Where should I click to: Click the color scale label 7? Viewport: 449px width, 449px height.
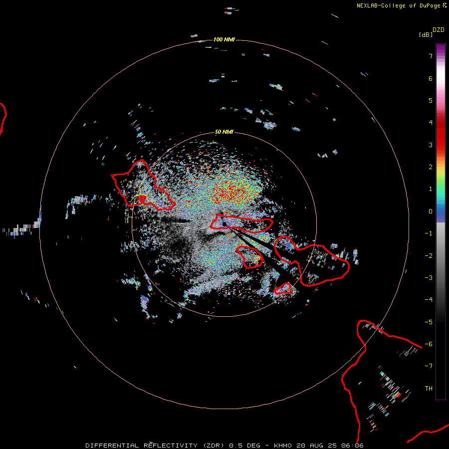pos(431,56)
